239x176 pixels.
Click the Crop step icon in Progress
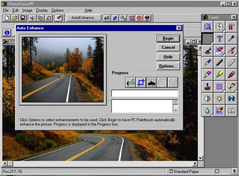(x=141, y=82)
